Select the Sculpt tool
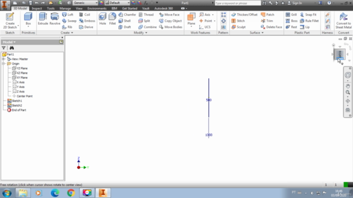This screenshot has width=353, height=198. tap(238, 27)
